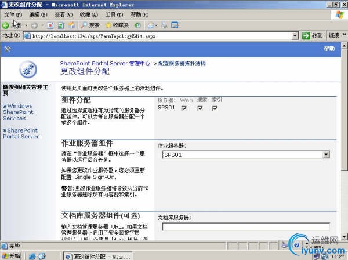Click the page vertical scrollbar thumb
This screenshot has width=348, height=260.
[344, 109]
